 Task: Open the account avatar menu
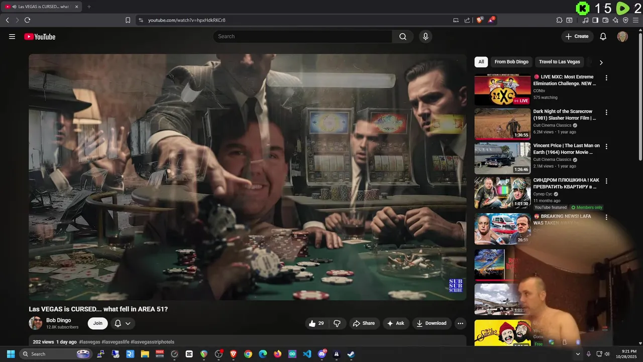(x=622, y=36)
